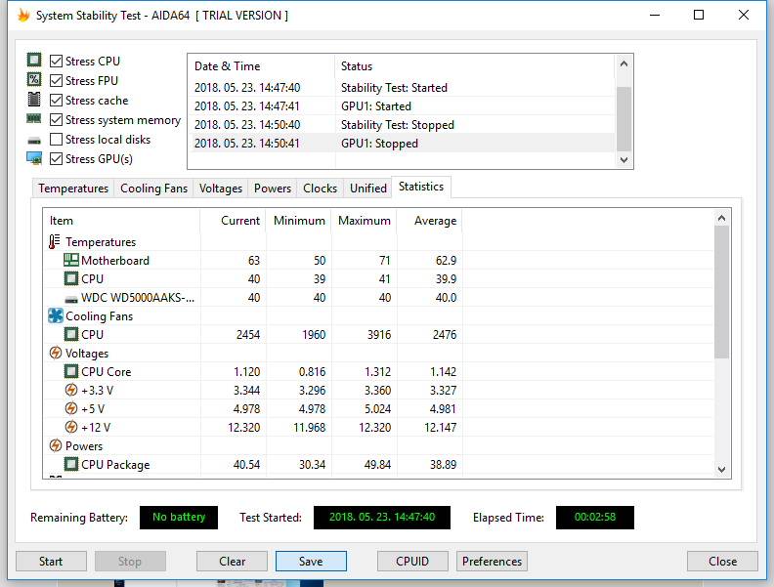Viewport: 774px width, 587px height.
Task: Click the Elapsed Time 00:02:58 display
Action: (595, 517)
